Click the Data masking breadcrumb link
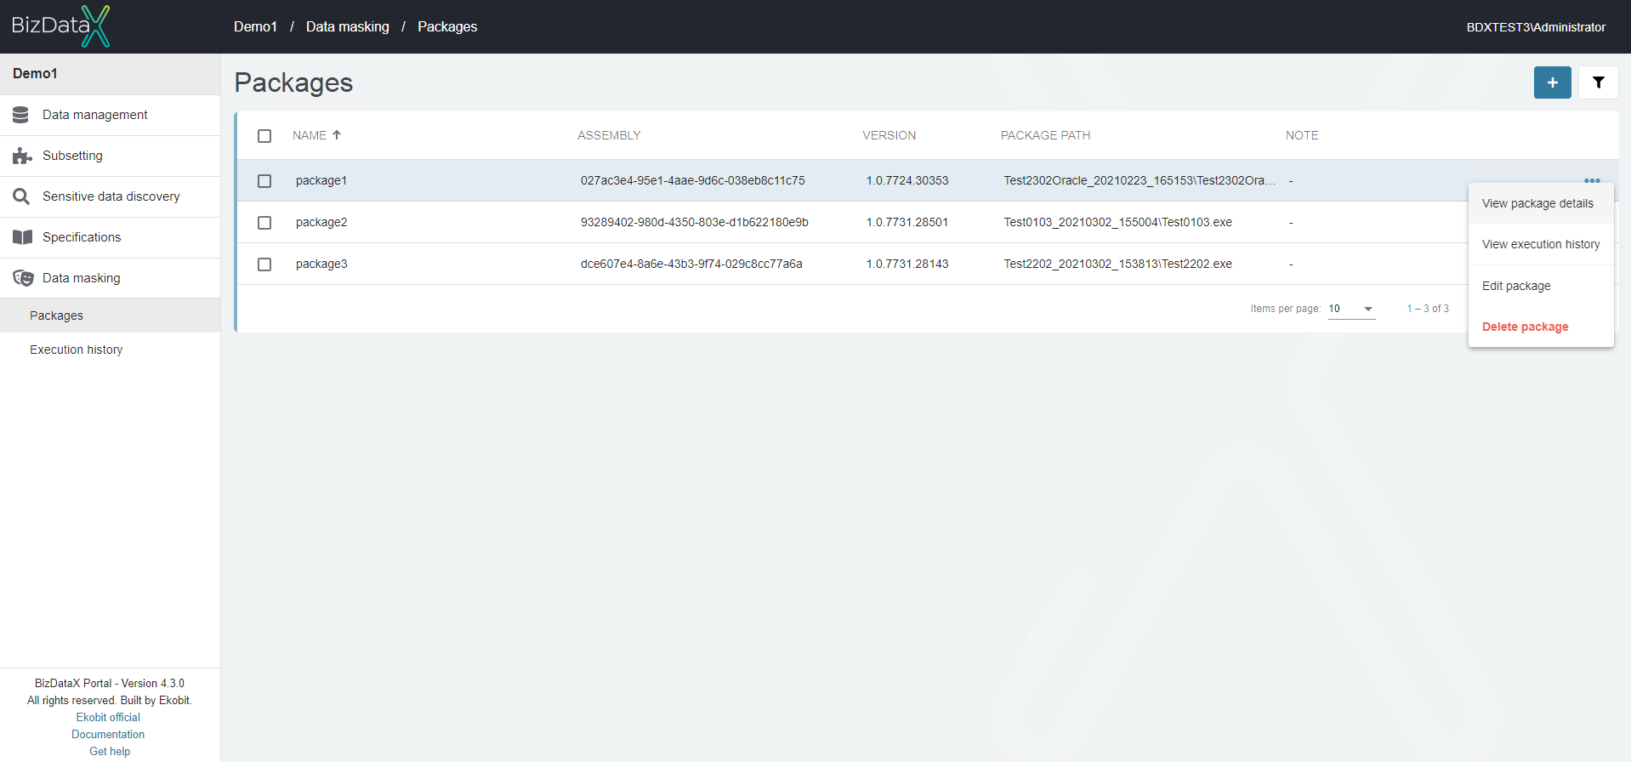This screenshot has width=1631, height=762. 347,26
